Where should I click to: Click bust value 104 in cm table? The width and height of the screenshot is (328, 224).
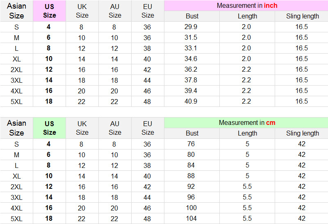(x=191, y=218)
